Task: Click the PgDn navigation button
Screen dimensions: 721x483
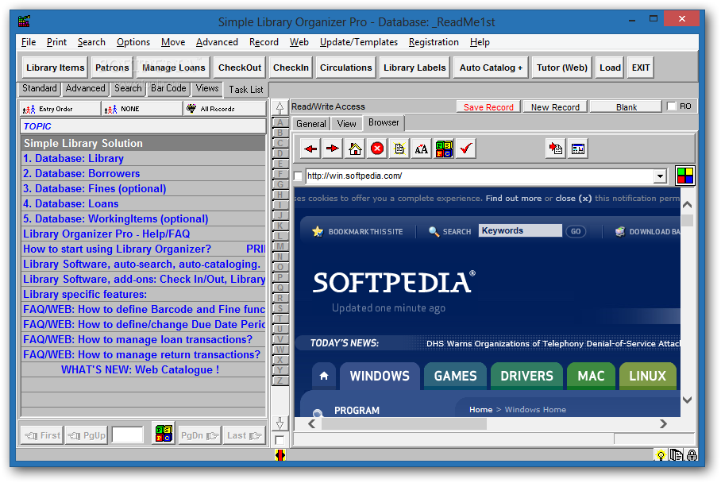Action: (199, 435)
